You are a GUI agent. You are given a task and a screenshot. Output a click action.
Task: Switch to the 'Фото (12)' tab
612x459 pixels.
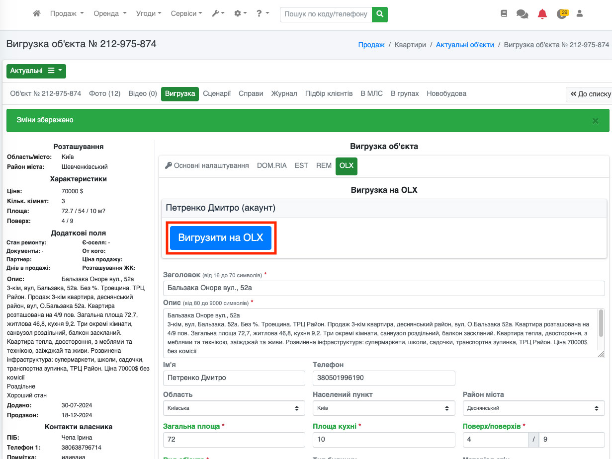coord(104,93)
